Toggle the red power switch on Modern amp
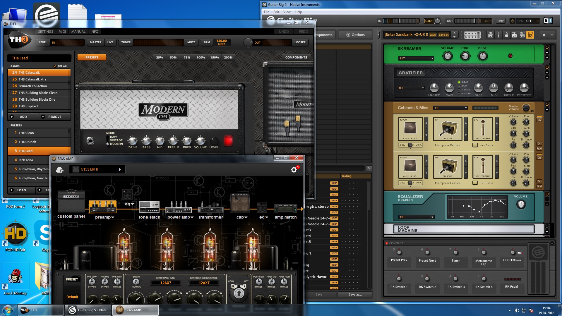This screenshot has width=562, height=316. click(228, 140)
